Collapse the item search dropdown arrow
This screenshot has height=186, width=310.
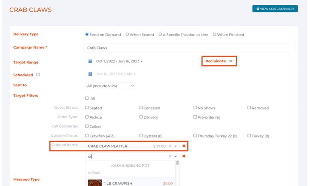[176, 156]
